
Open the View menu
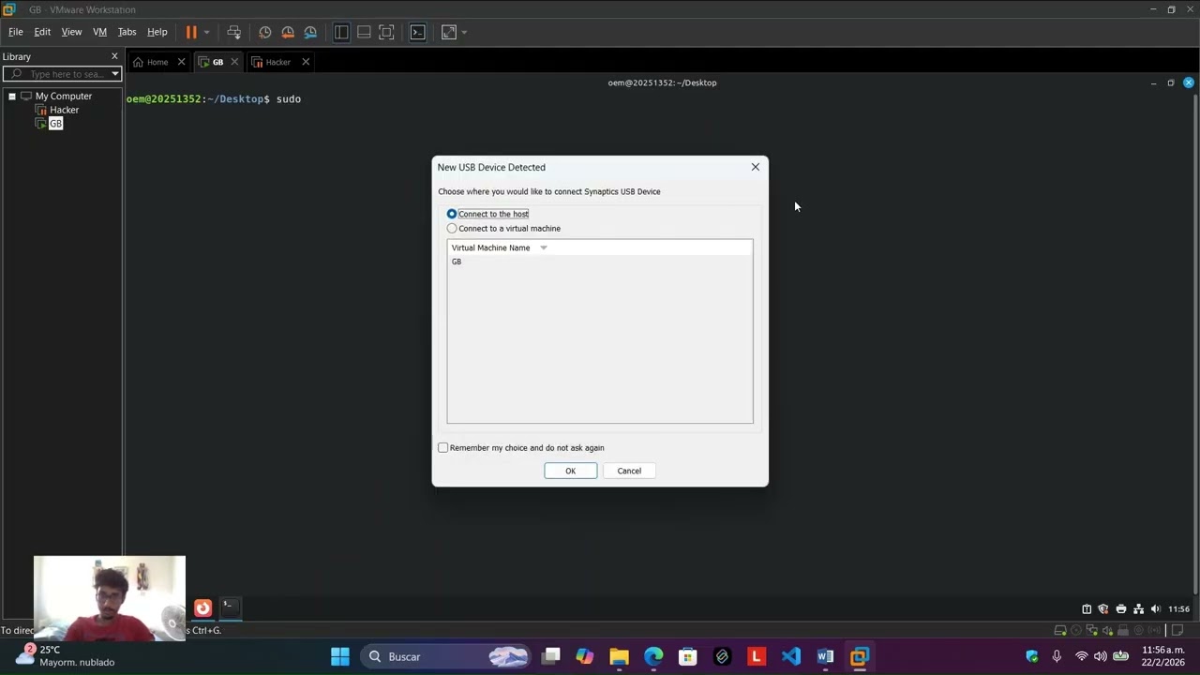click(72, 32)
